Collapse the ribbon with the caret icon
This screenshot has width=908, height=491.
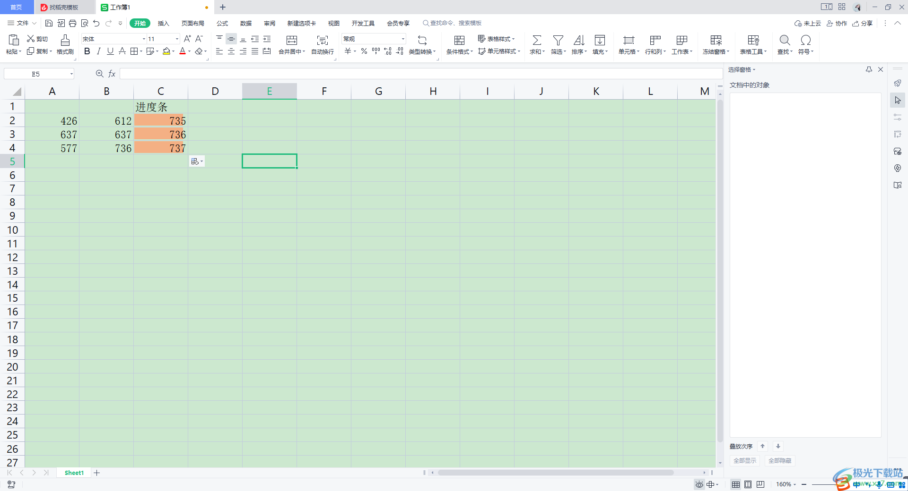(x=897, y=23)
